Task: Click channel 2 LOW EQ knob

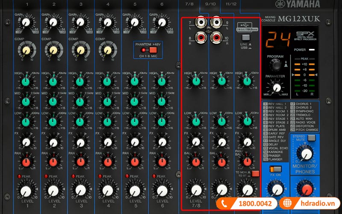Action: [53, 122]
